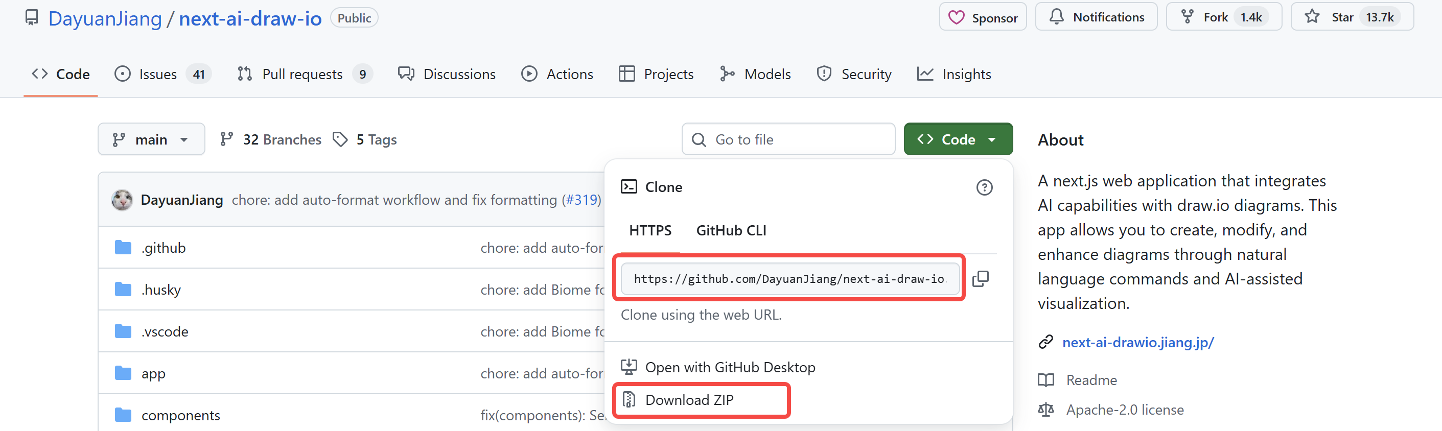
Task: Open the .vscode row commit message
Action: click(x=542, y=331)
